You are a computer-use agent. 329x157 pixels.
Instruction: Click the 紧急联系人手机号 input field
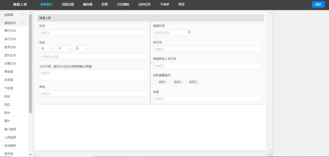pos(207,66)
